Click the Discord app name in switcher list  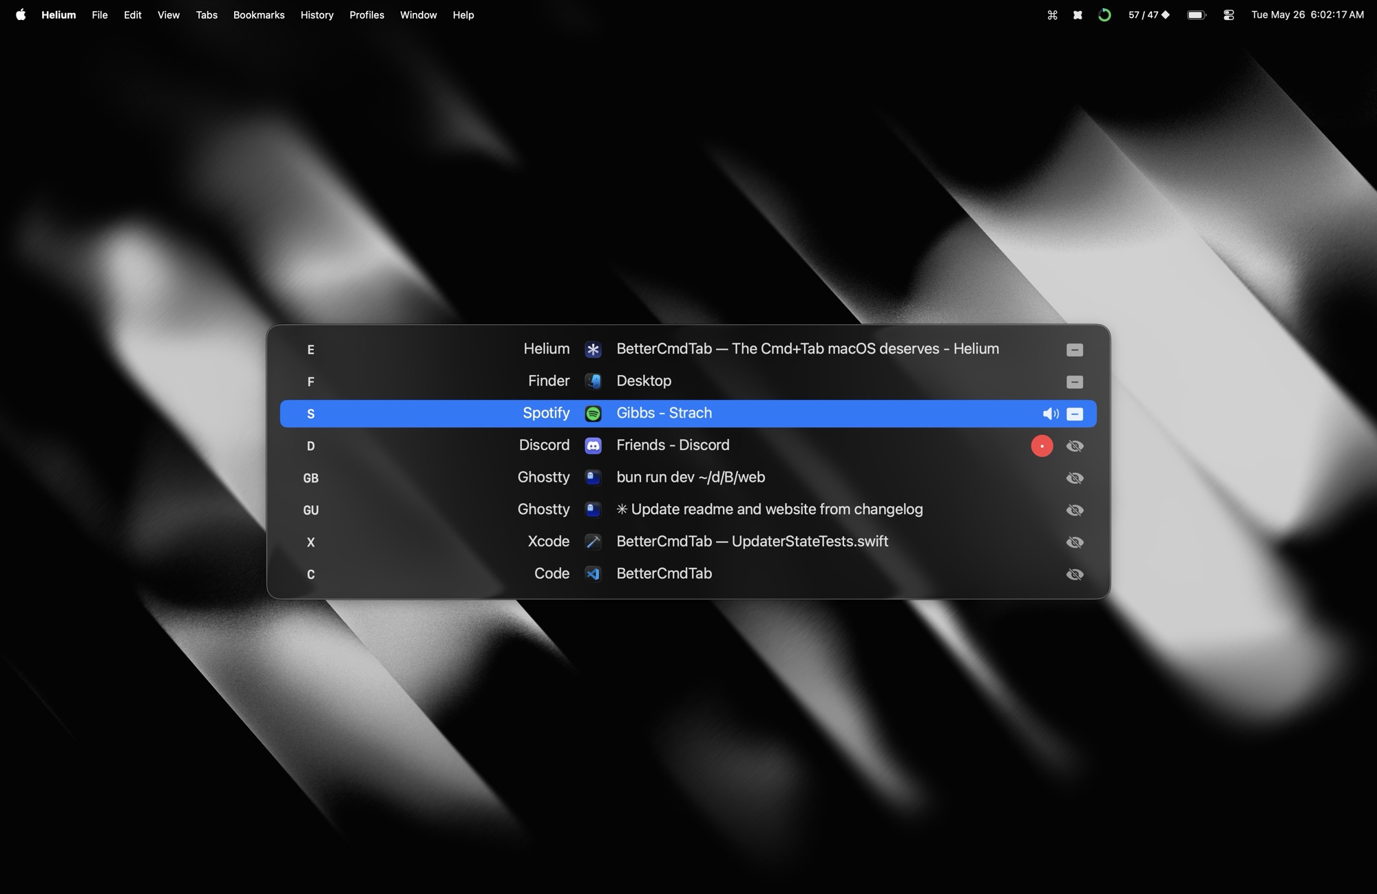pos(545,445)
